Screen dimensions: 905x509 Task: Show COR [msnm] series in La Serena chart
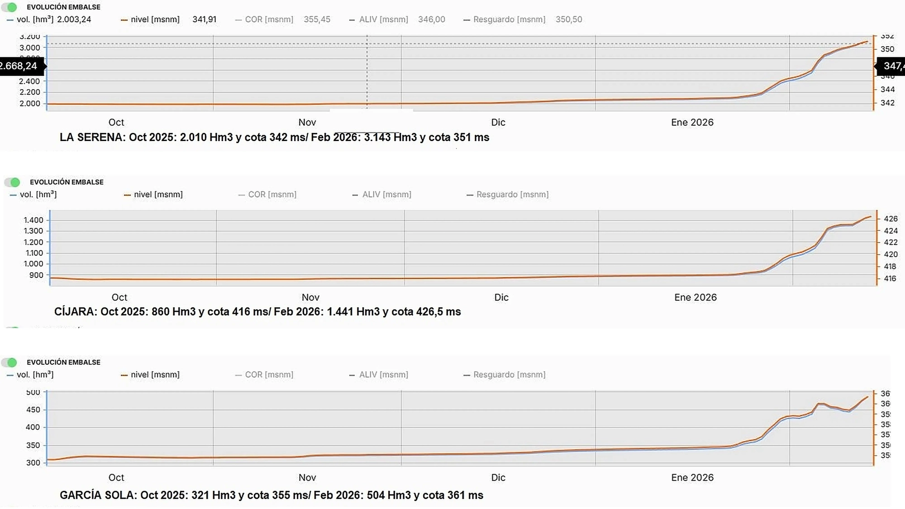click(x=264, y=19)
